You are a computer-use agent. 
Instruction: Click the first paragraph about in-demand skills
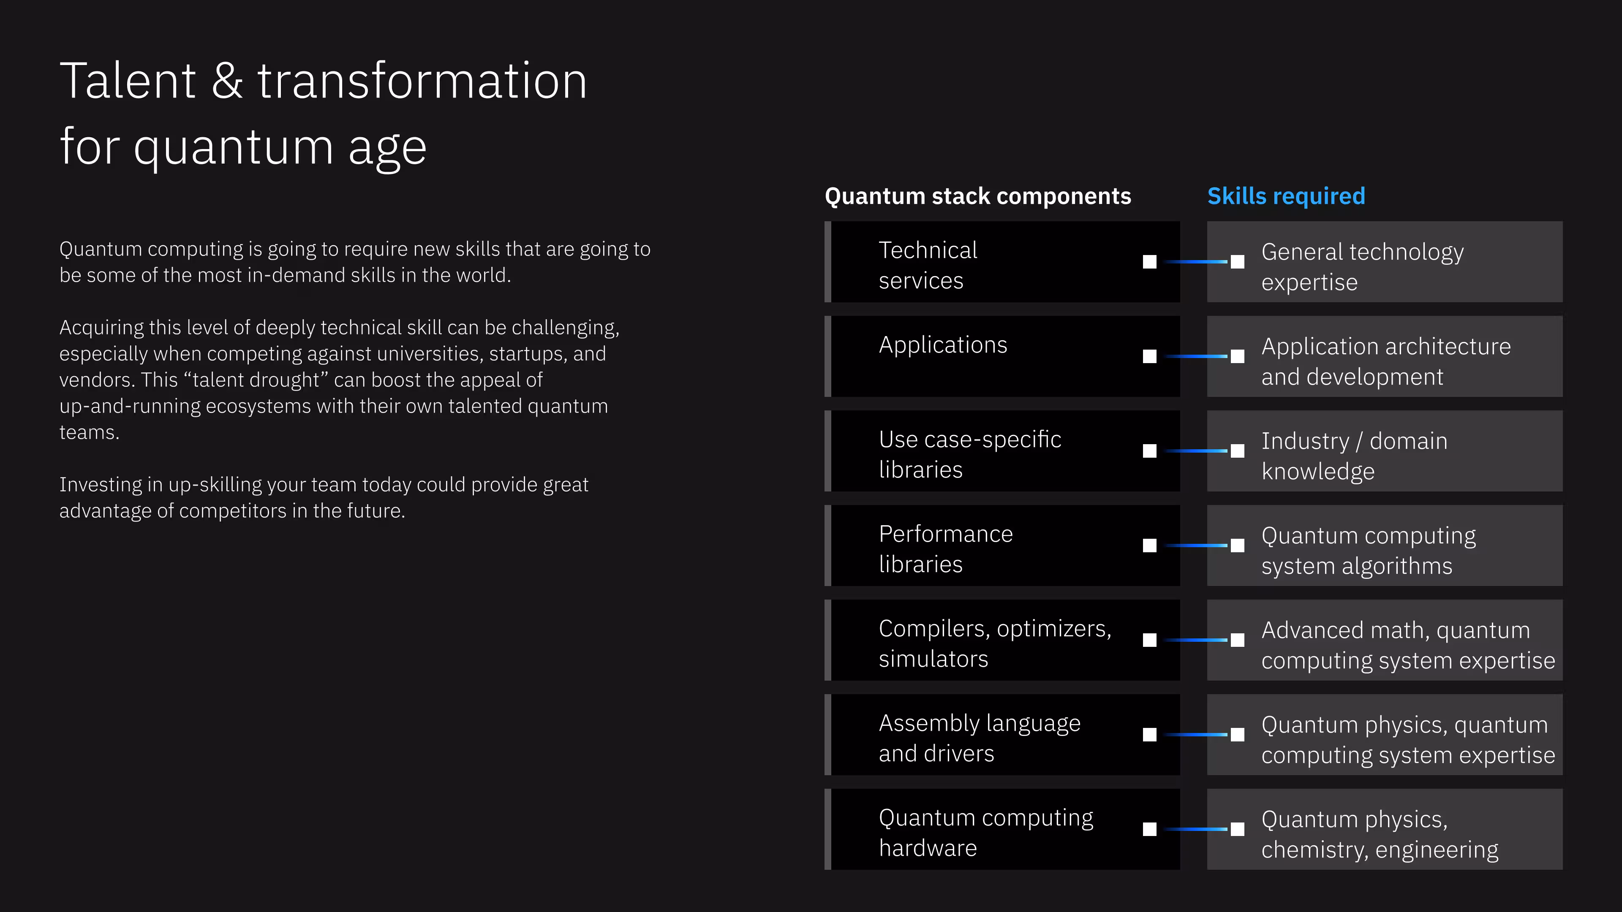[x=354, y=262]
